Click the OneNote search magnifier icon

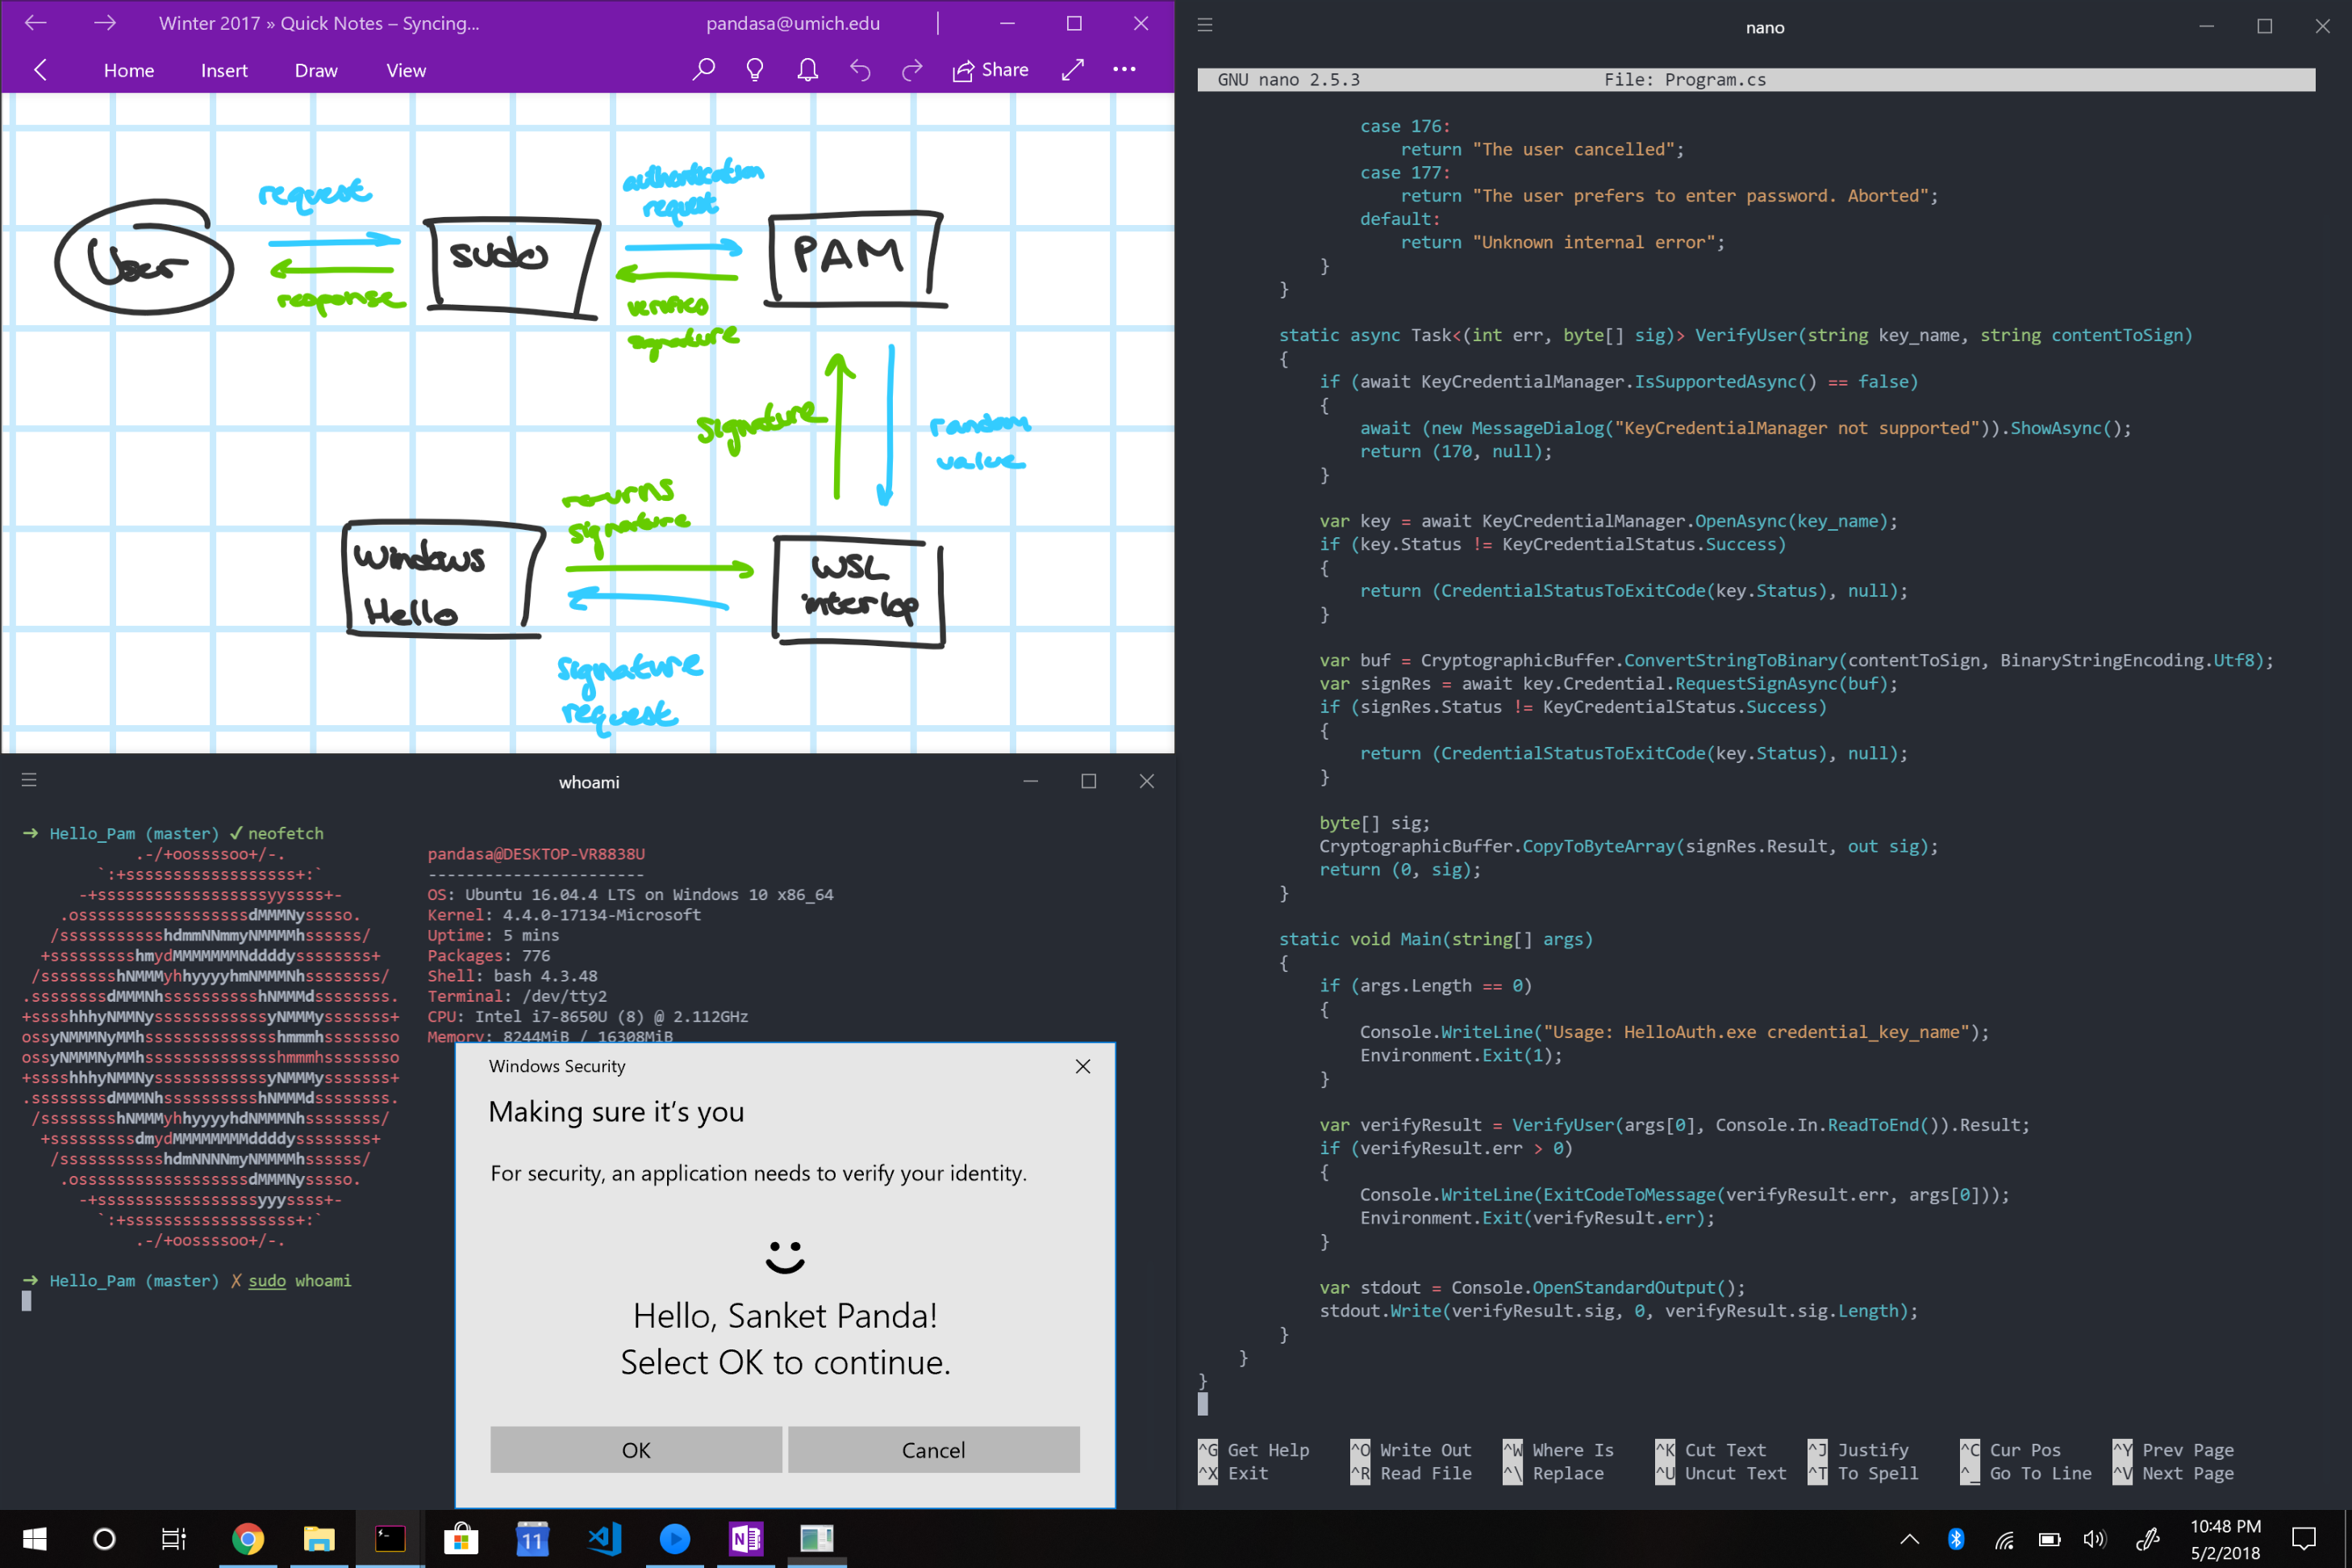point(703,70)
